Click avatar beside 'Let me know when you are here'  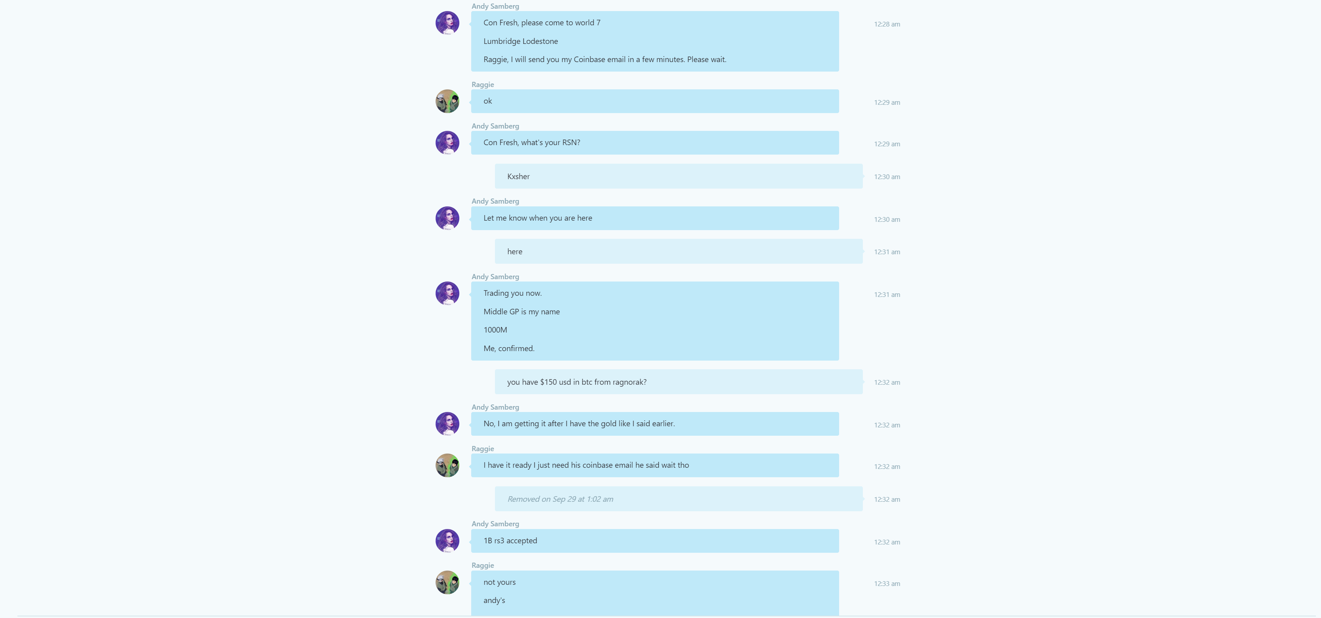tap(447, 218)
